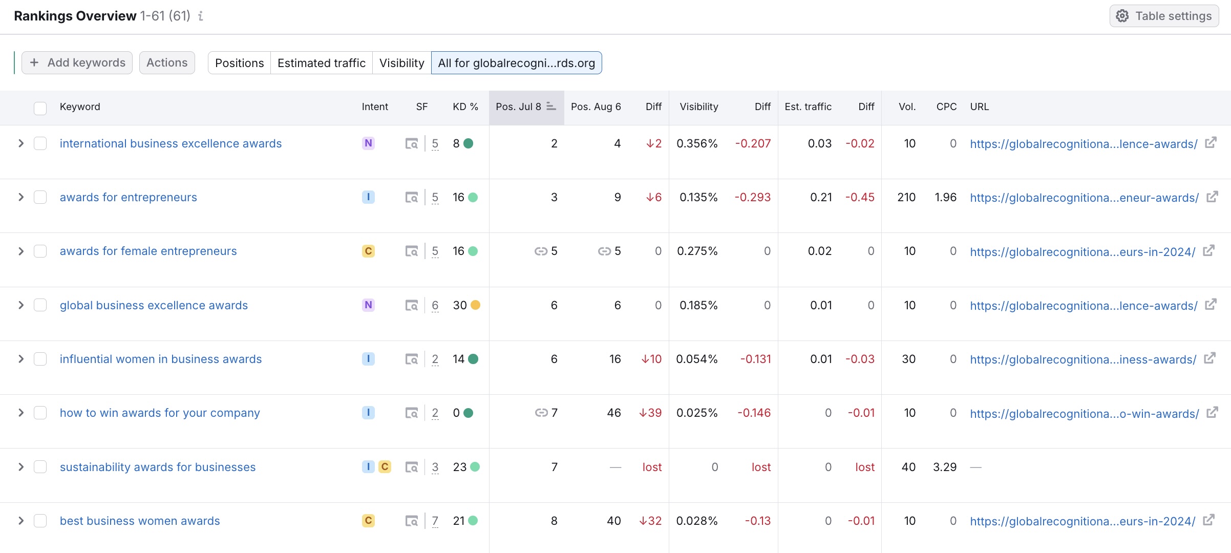Expand the sustainability awards for businesses row

click(21, 467)
